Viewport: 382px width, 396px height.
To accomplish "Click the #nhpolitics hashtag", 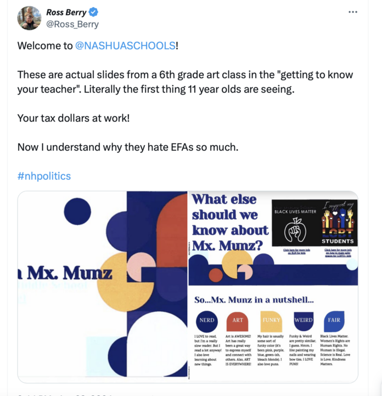I will 44,176.
